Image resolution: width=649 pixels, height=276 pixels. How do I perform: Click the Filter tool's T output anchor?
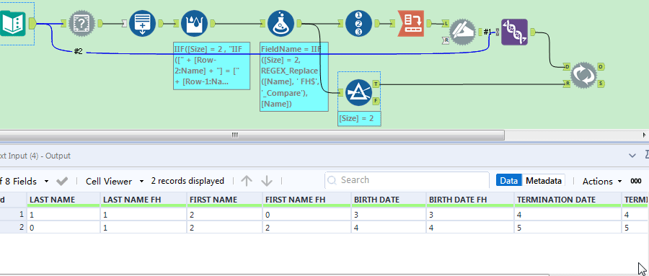coord(376,84)
